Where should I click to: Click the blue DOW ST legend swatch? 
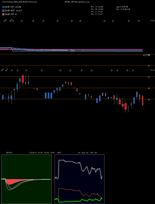(3, 7)
